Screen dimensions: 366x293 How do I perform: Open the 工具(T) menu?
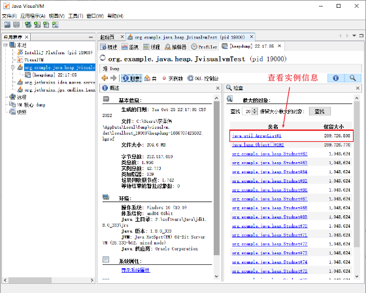pyautogui.click(x=76, y=16)
